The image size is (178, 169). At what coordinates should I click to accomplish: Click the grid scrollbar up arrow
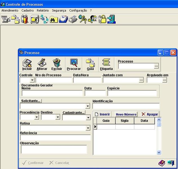point(159,120)
